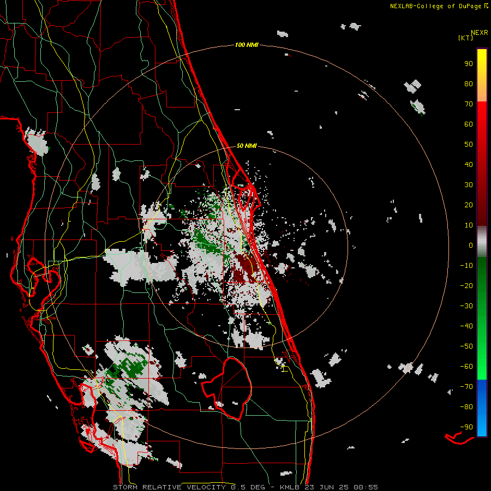Click the 23 JUN 25 date text
The height and width of the screenshot is (491, 491).
326,487
